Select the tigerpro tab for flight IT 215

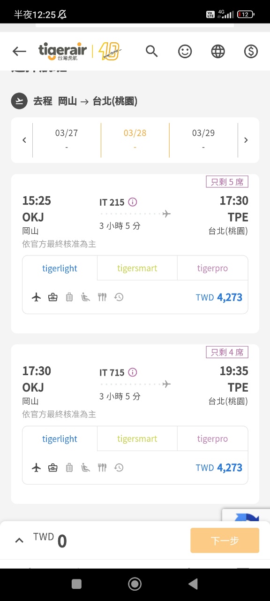pos(212,269)
